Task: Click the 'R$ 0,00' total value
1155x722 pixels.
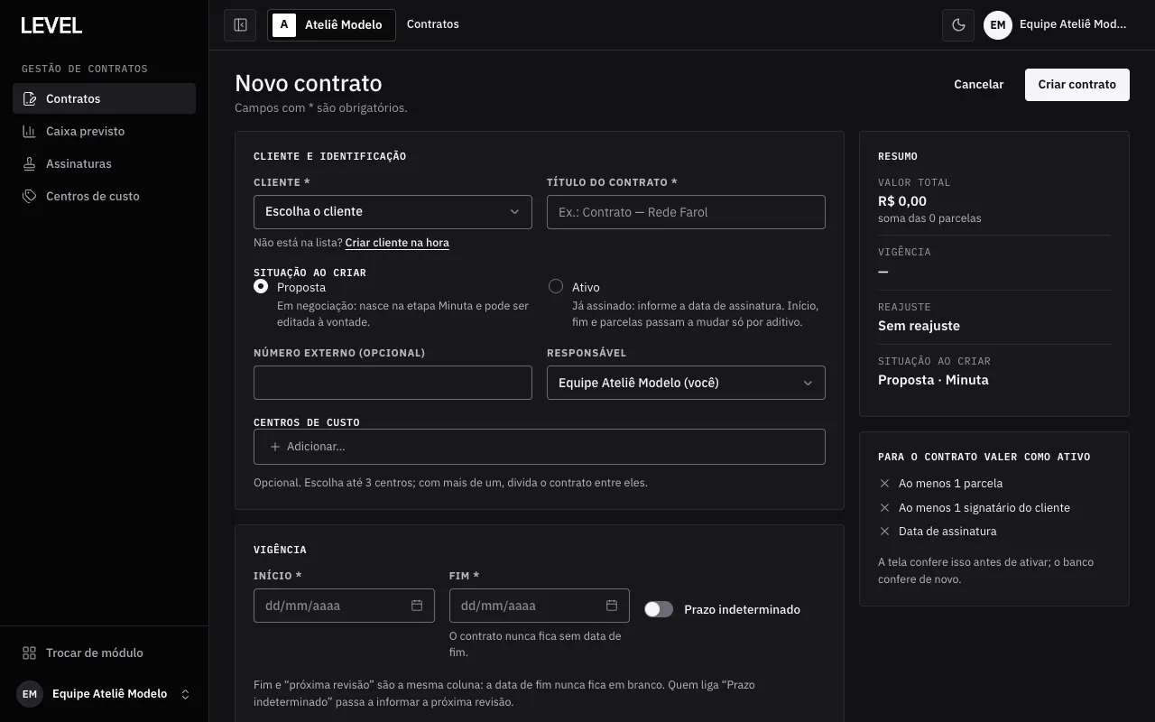Action: tap(902, 201)
